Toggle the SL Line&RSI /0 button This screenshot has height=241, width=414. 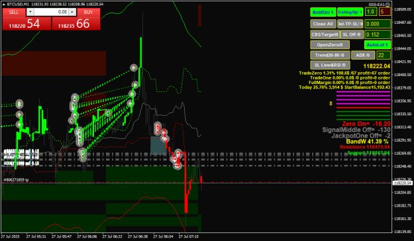pos(330,65)
